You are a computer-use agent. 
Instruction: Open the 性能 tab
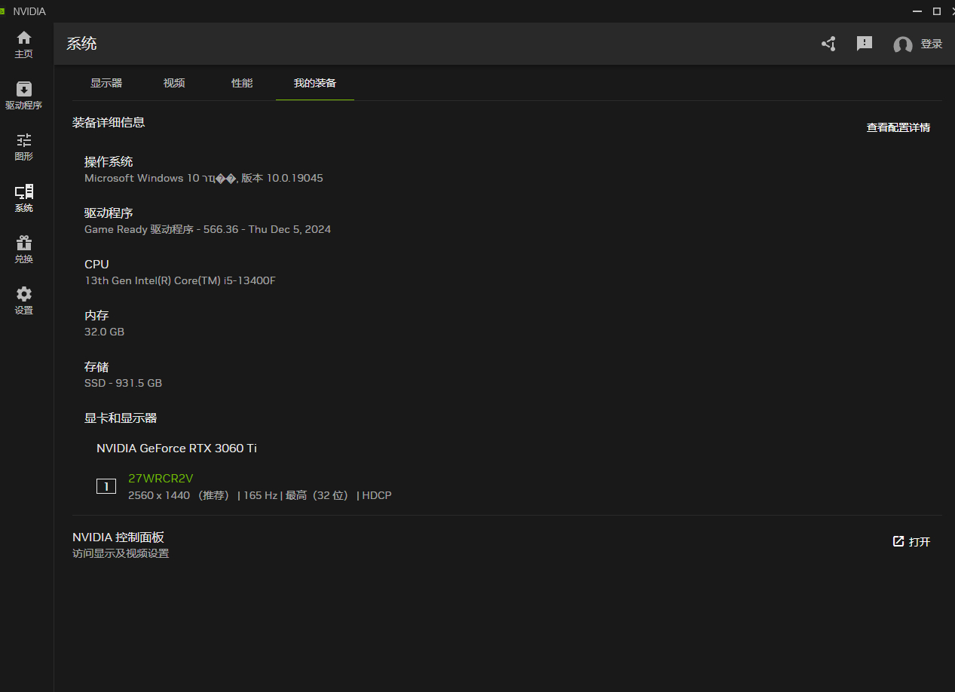tap(242, 83)
